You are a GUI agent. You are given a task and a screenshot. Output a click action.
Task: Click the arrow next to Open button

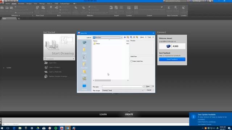pyautogui.click(x=153, y=86)
